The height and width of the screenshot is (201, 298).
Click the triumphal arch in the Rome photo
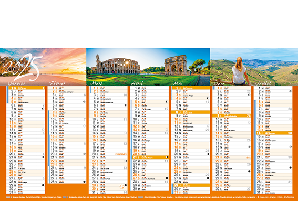(176, 65)
